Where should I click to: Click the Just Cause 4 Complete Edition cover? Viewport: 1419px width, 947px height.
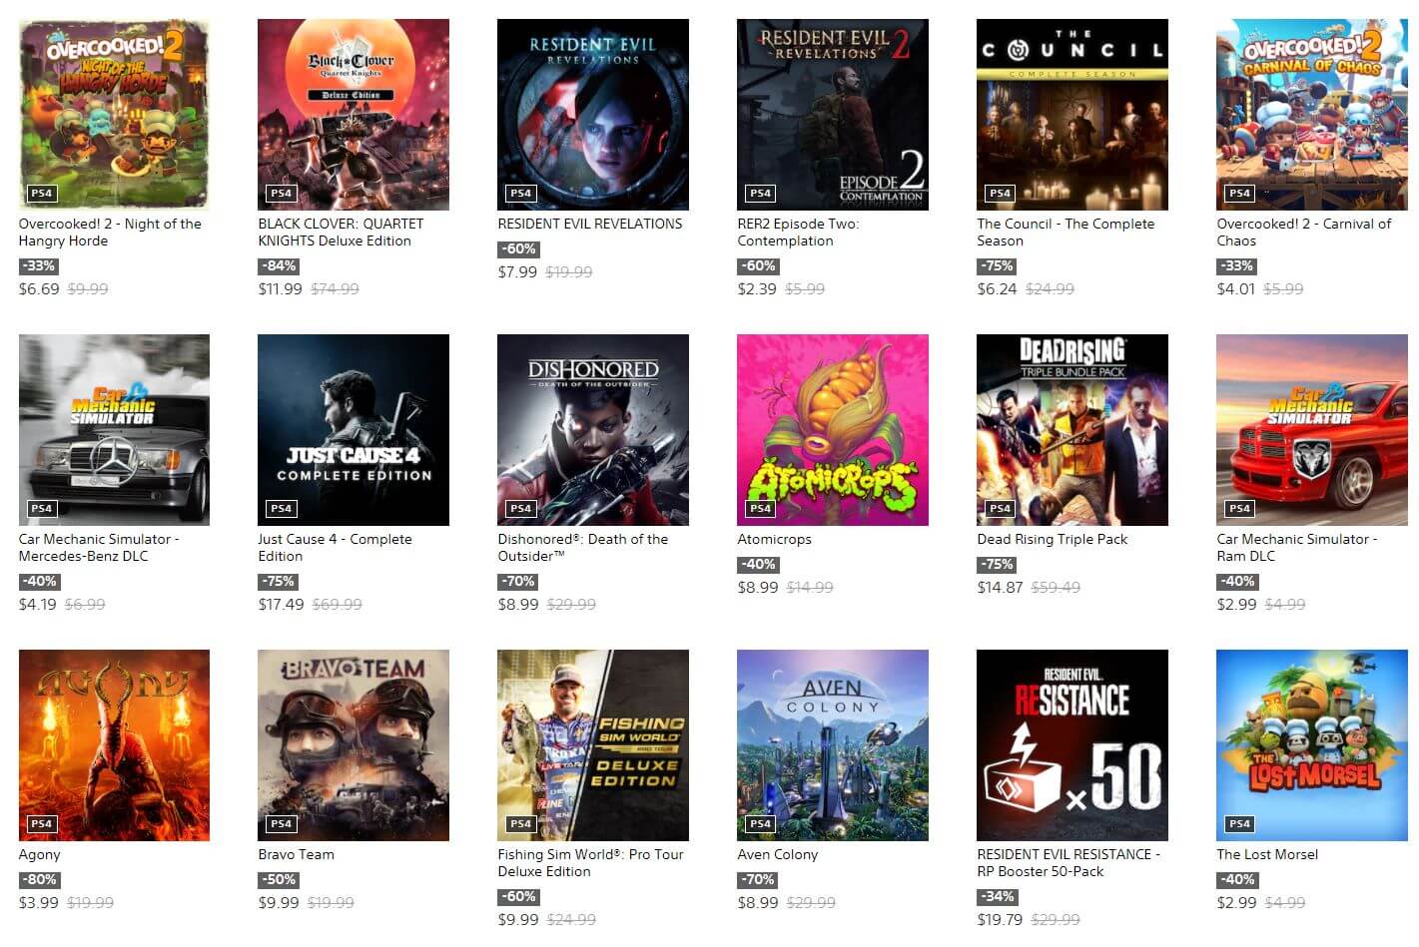pyautogui.click(x=354, y=430)
